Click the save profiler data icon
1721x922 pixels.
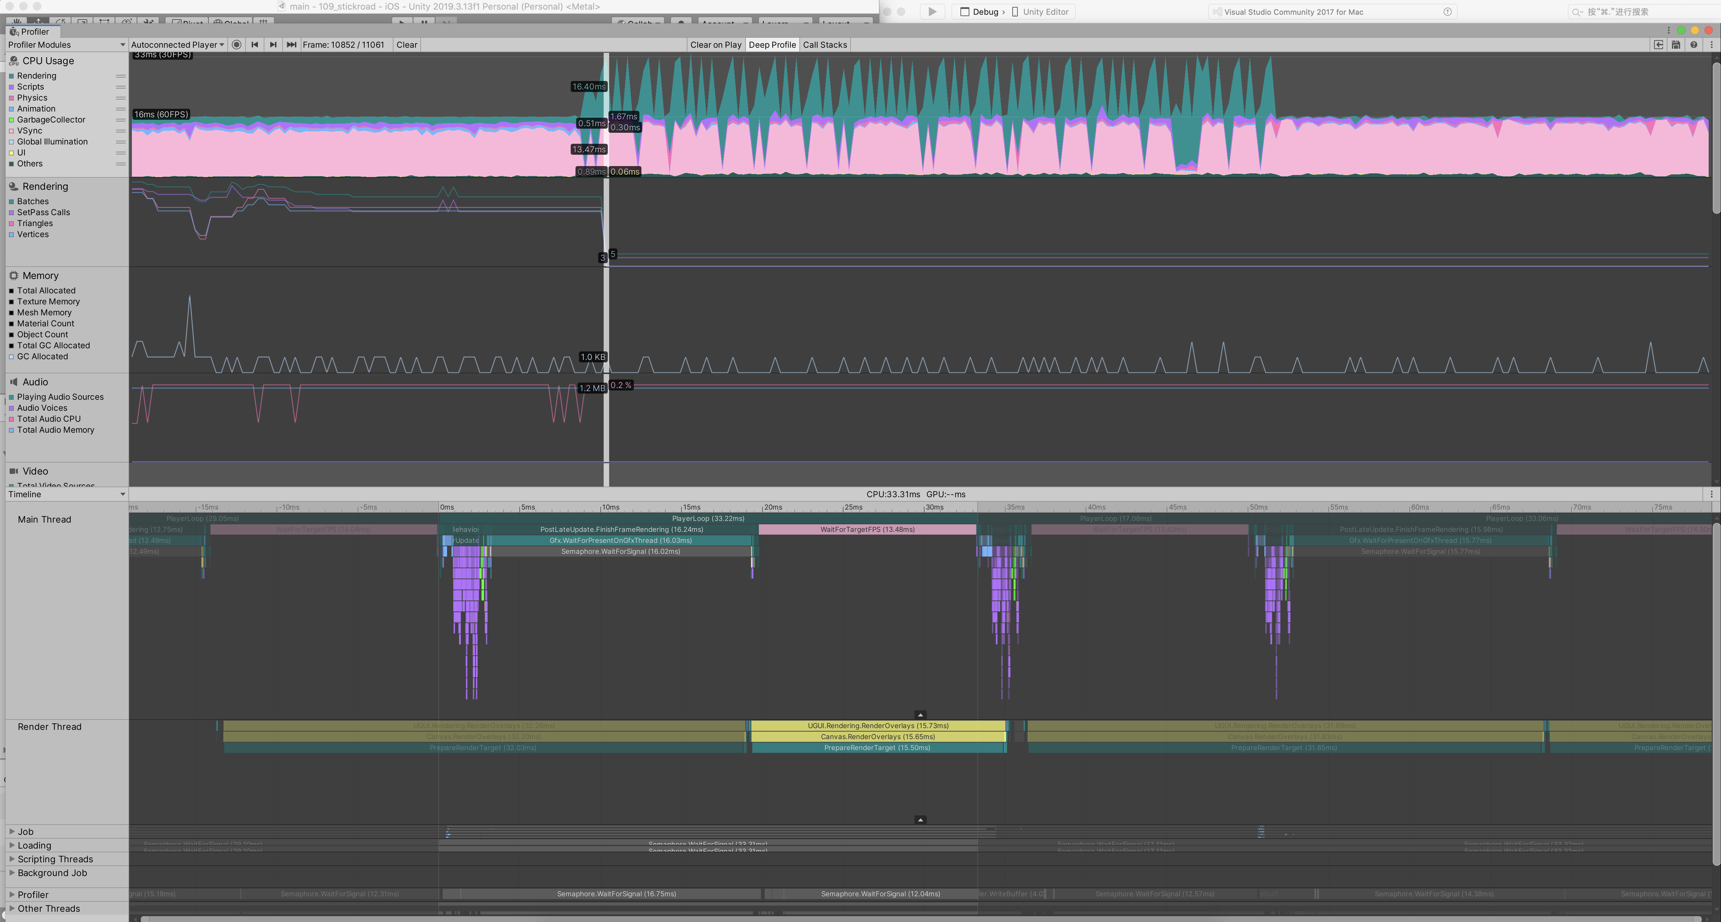[x=1676, y=45]
